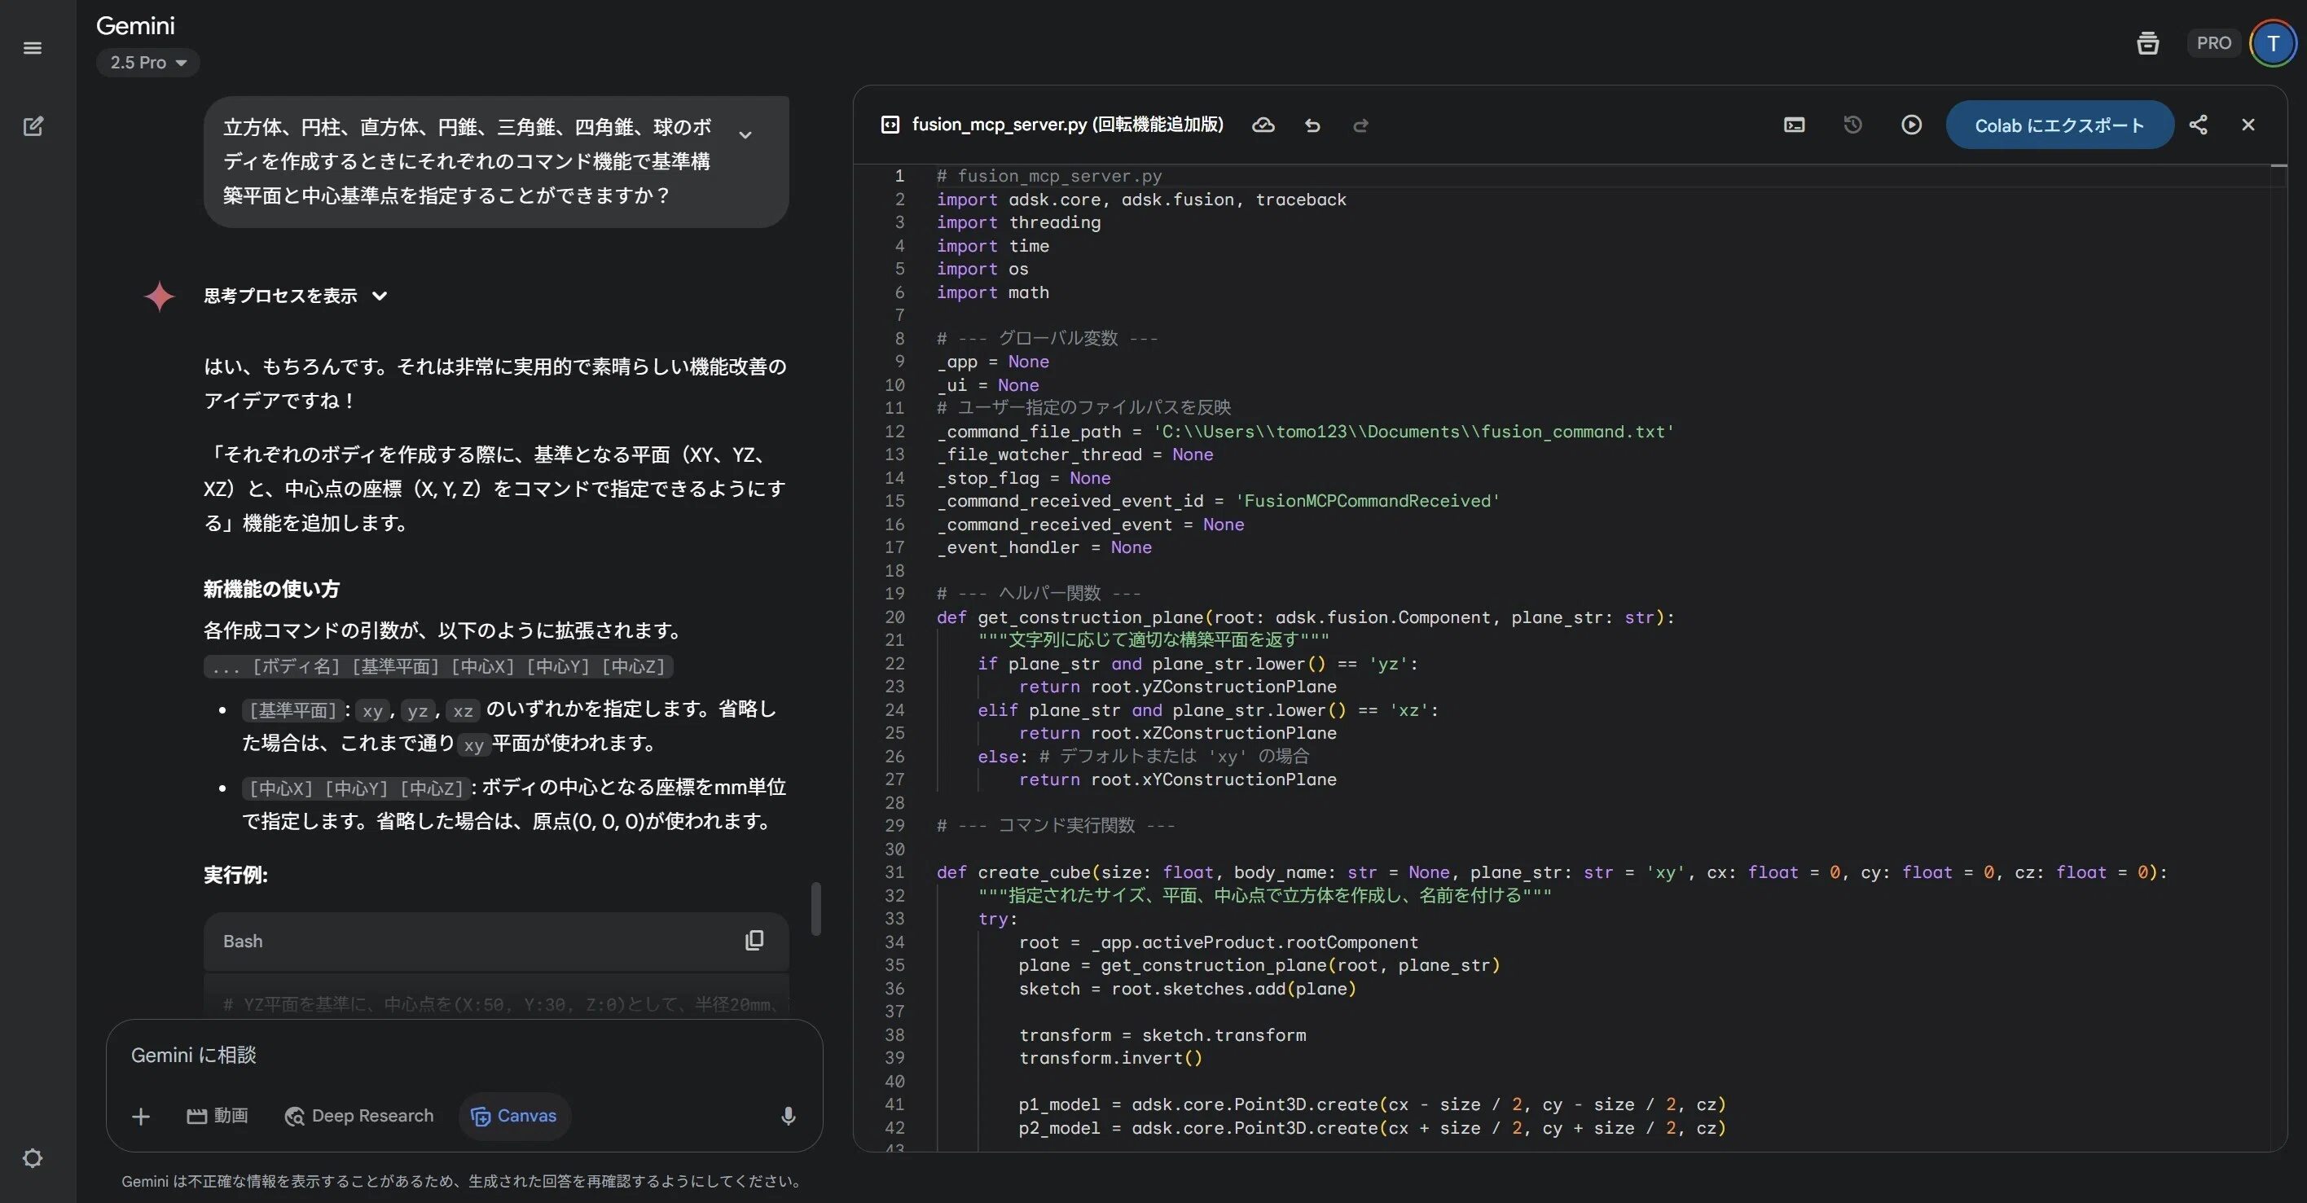Click the Gemini に相談 input field
This screenshot has width=2307, height=1203.
(x=464, y=1056)
